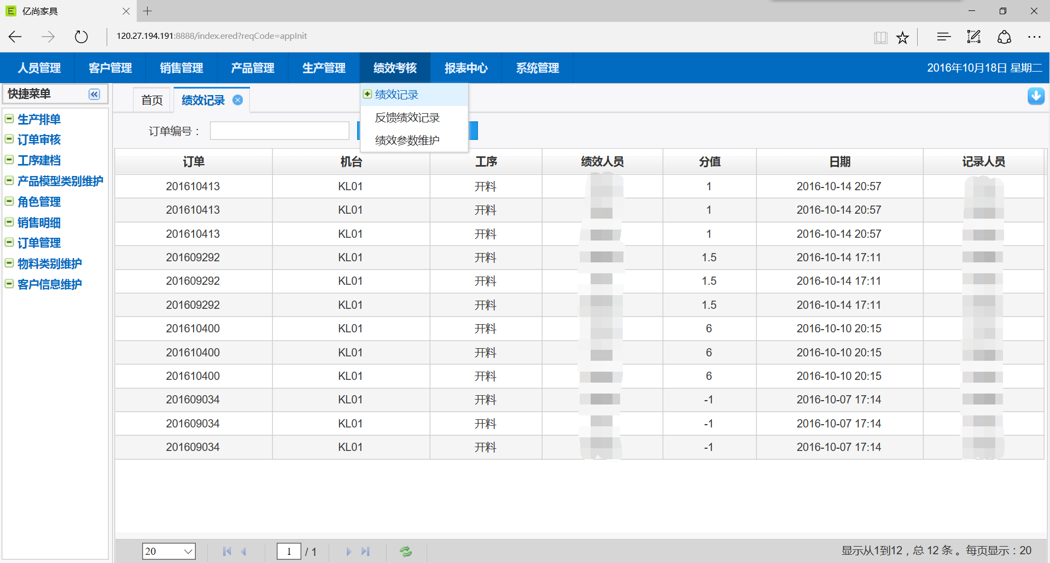The width and height of the screenshot is (1050, 563).
Task: Jump to the last page
Action: click(366, 552)
